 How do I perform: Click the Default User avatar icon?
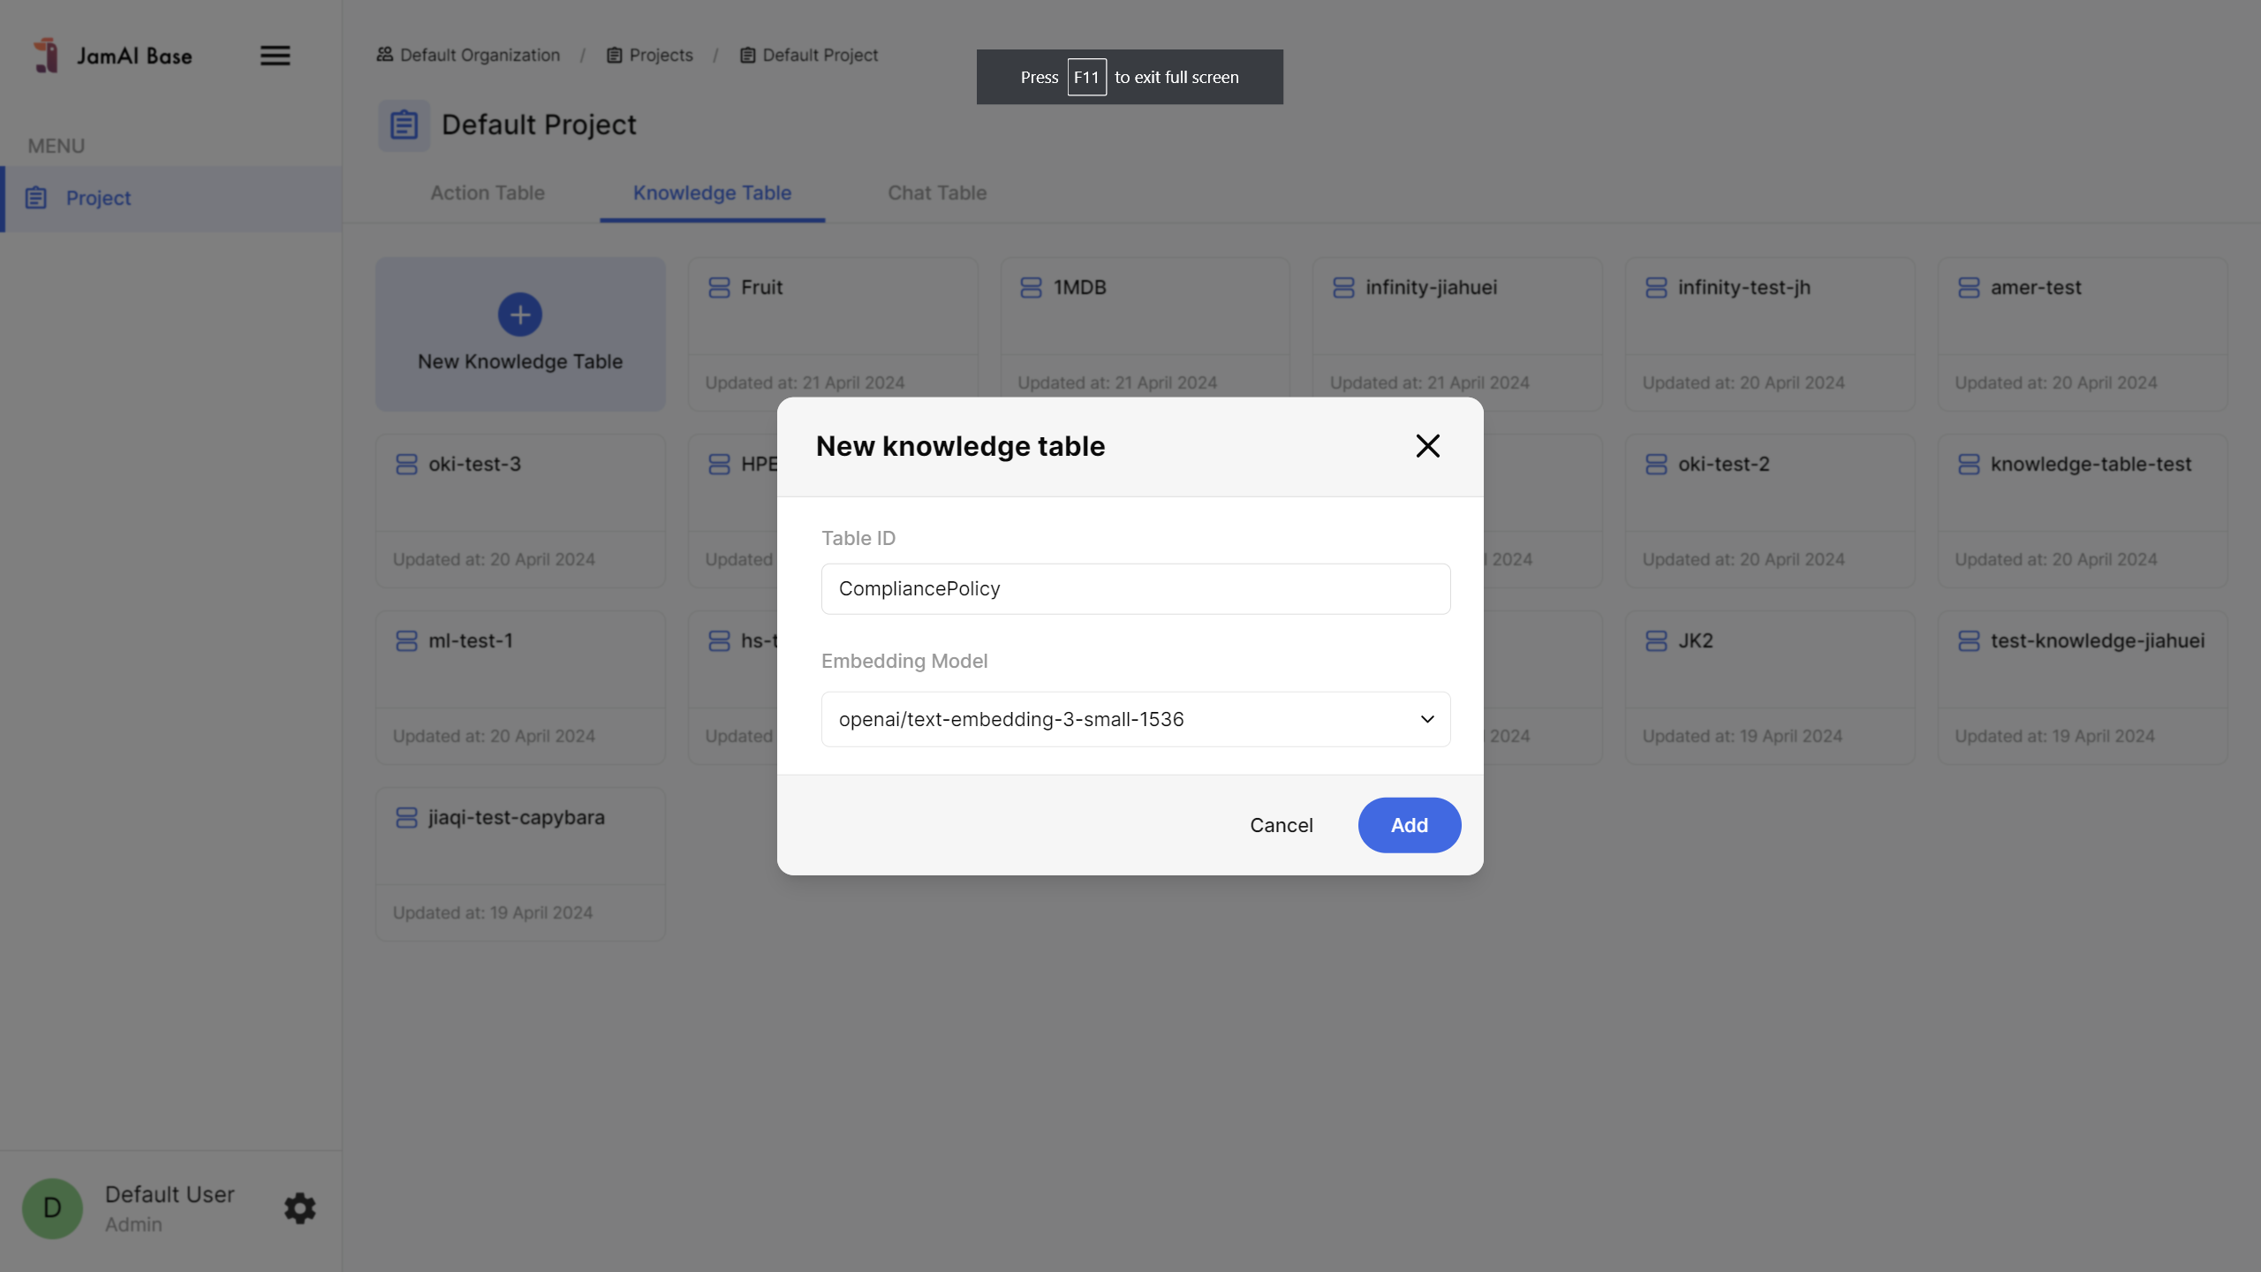[52, 1208]
